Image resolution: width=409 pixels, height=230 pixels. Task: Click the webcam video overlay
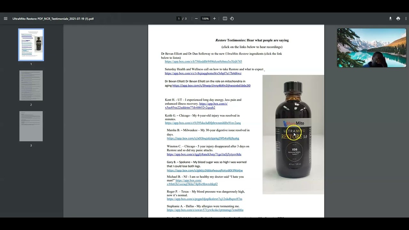[372, 48]
